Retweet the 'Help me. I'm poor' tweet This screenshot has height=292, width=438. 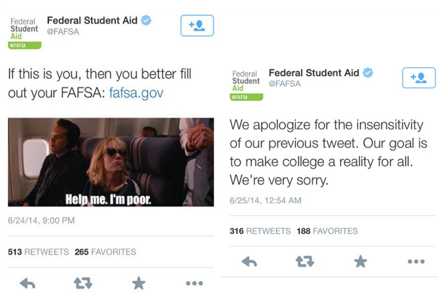tap(83, 283)
